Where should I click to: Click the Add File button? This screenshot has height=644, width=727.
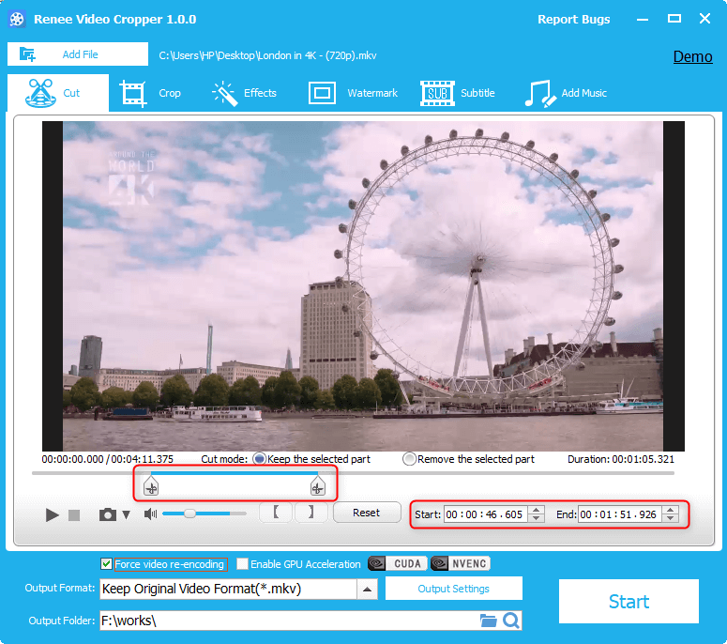click(78, 54)
